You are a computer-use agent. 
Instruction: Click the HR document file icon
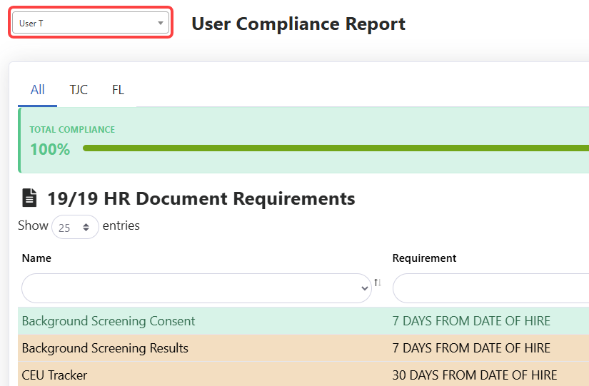point(29,198)
